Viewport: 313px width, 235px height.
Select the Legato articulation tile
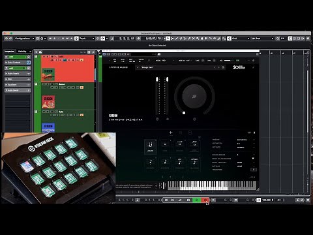click(x=151, y=146)
